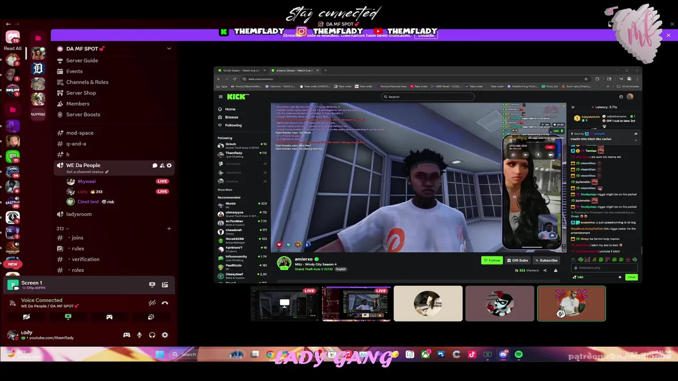This screenshot has width=678, height=381.
Task: Click Read All in server sidebar
Action: [x=13, y=48]
